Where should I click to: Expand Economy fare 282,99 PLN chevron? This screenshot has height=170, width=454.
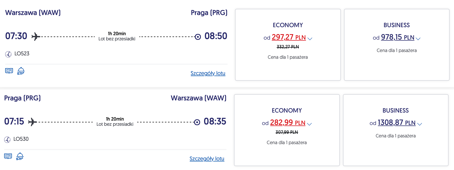(x=309, y=124)
